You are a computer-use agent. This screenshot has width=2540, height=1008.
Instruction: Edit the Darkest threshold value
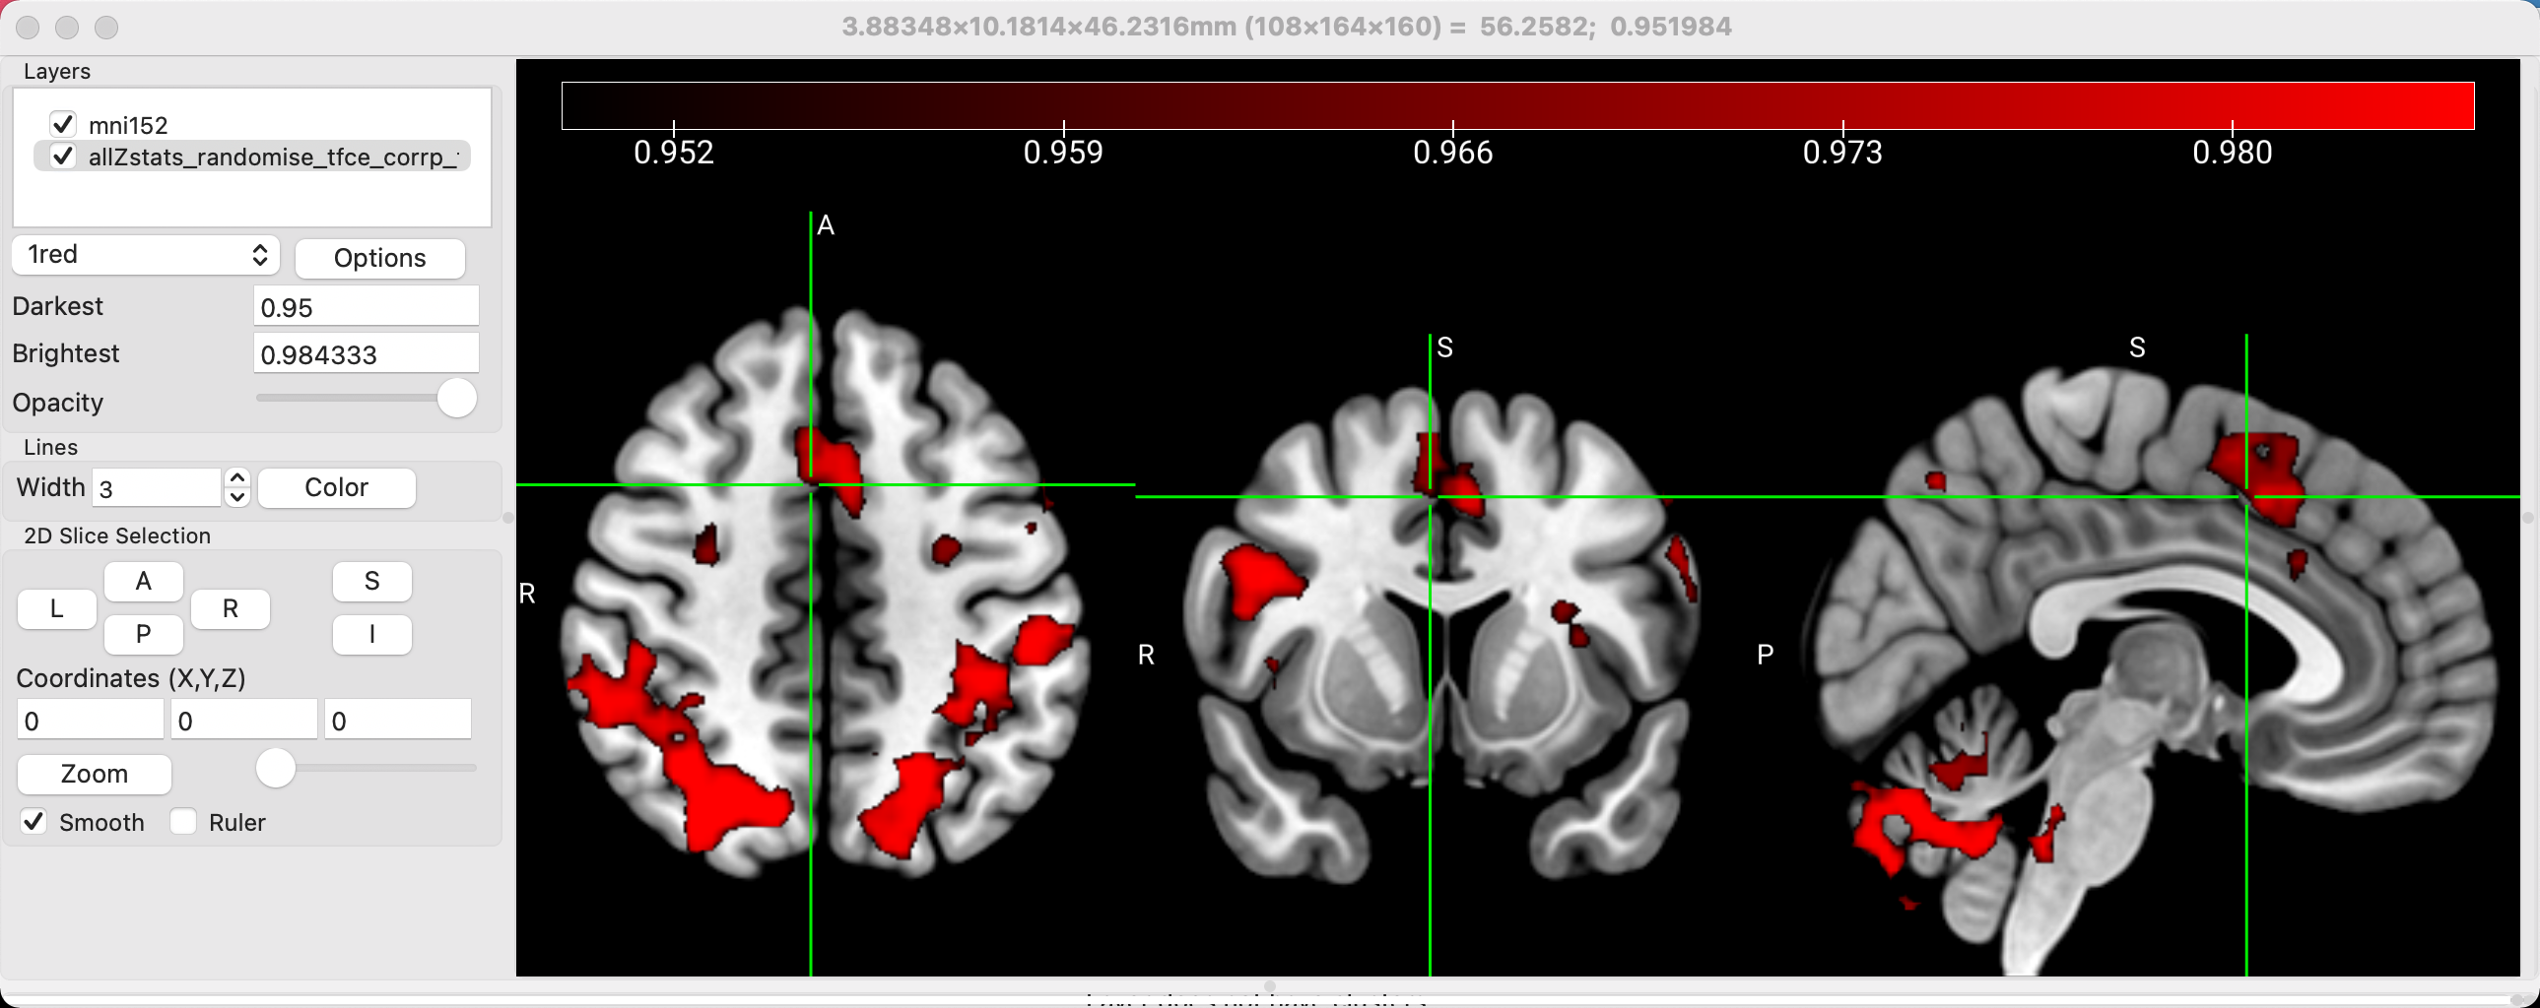click(365, 305)
